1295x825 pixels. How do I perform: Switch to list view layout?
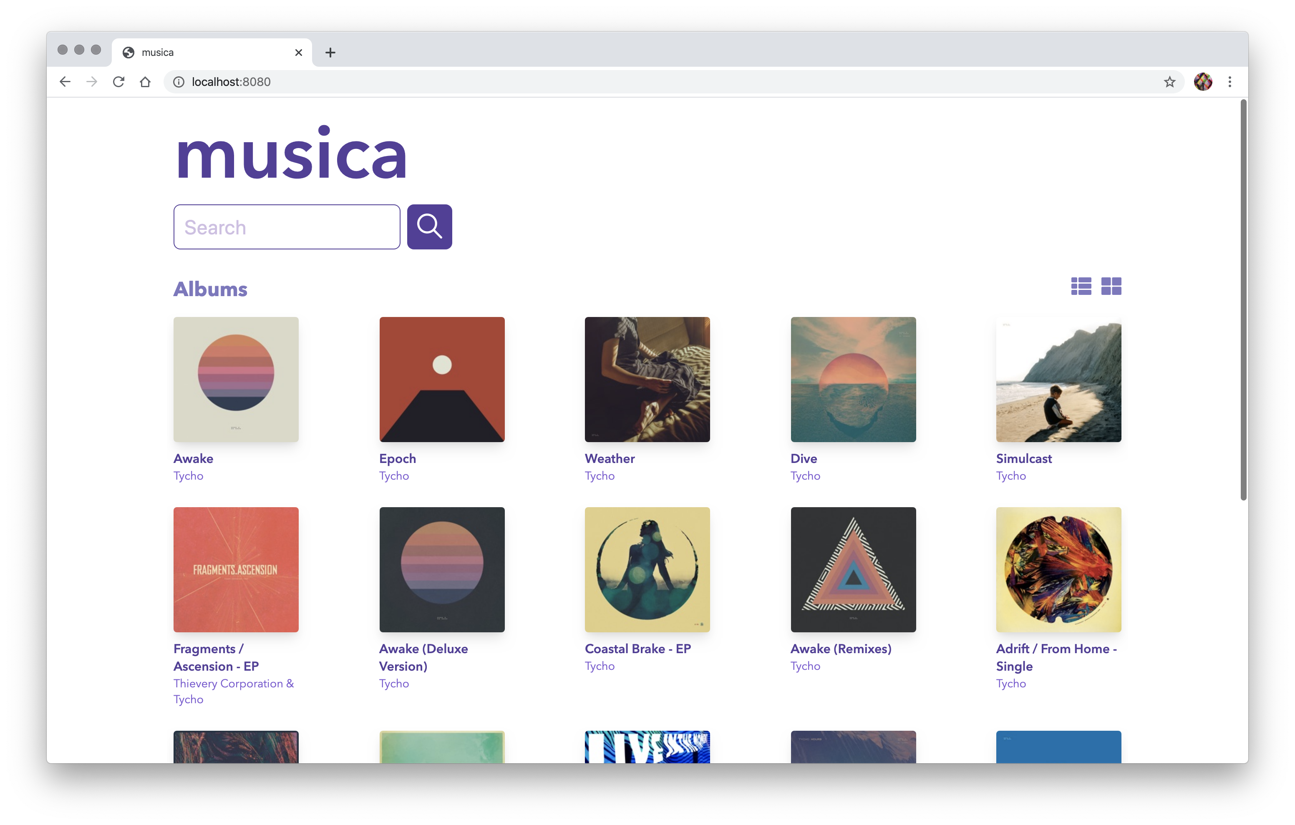(x=1081, y=286)
